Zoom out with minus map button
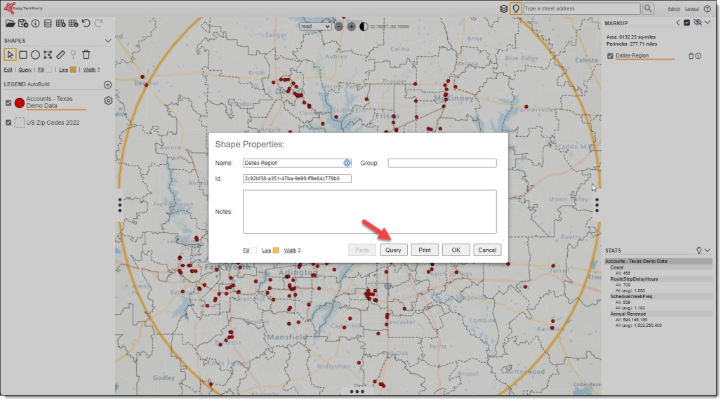 (x=339, y=26)
